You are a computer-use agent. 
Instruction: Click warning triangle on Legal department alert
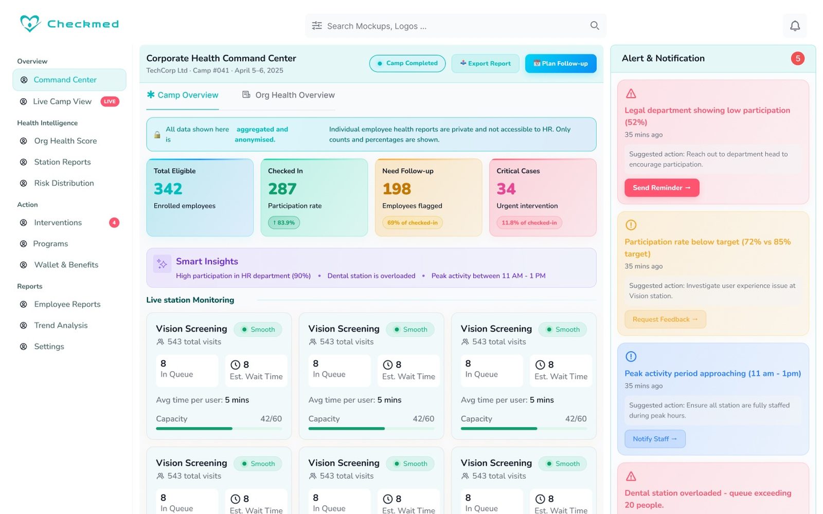pyautogui.click(x=631, y=94)
